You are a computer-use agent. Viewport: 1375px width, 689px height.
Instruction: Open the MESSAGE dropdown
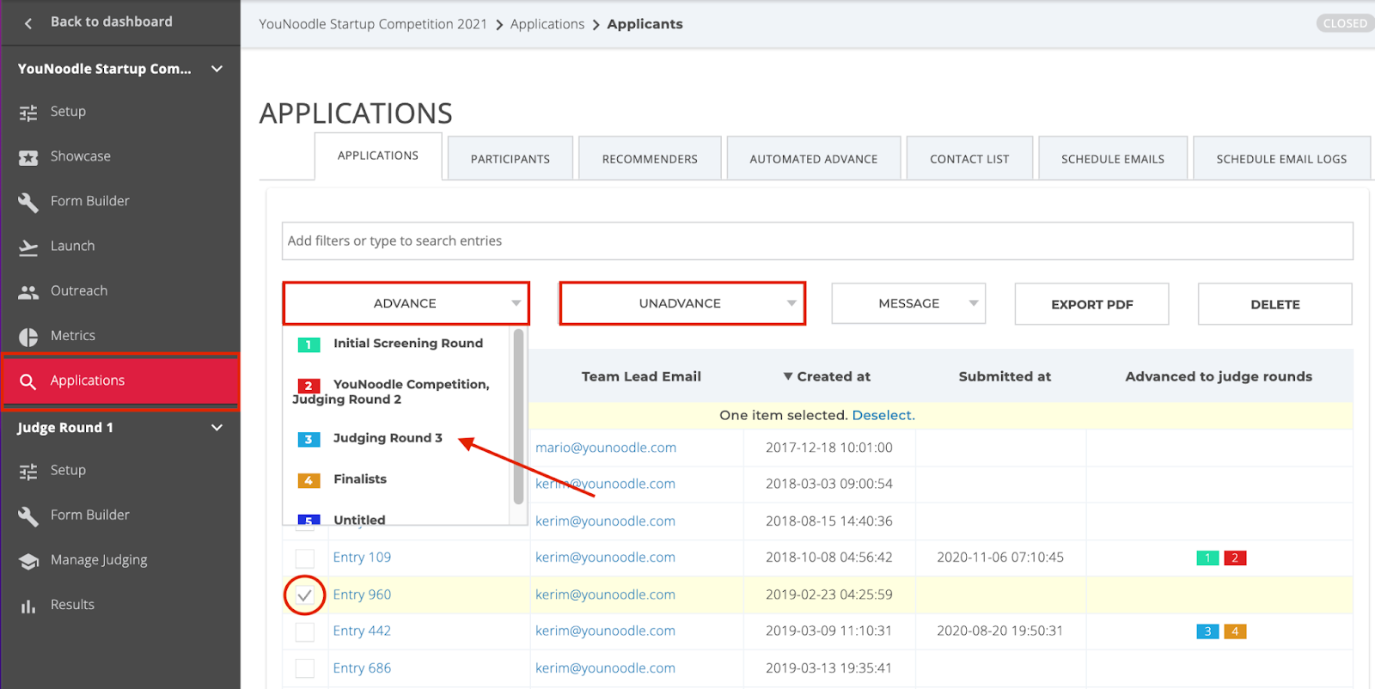coord(908,303)
